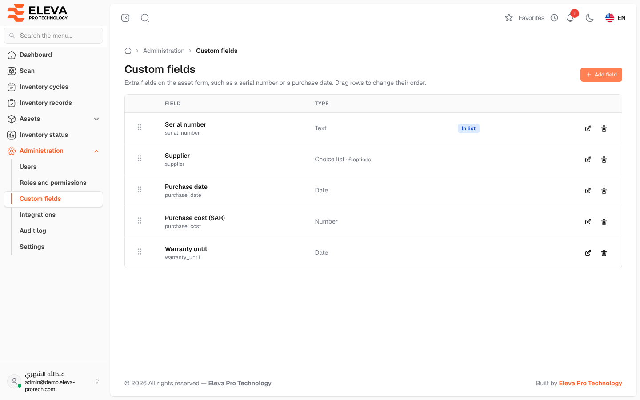
Task: Click the Administration breadcrumb link
Action: 164,51
